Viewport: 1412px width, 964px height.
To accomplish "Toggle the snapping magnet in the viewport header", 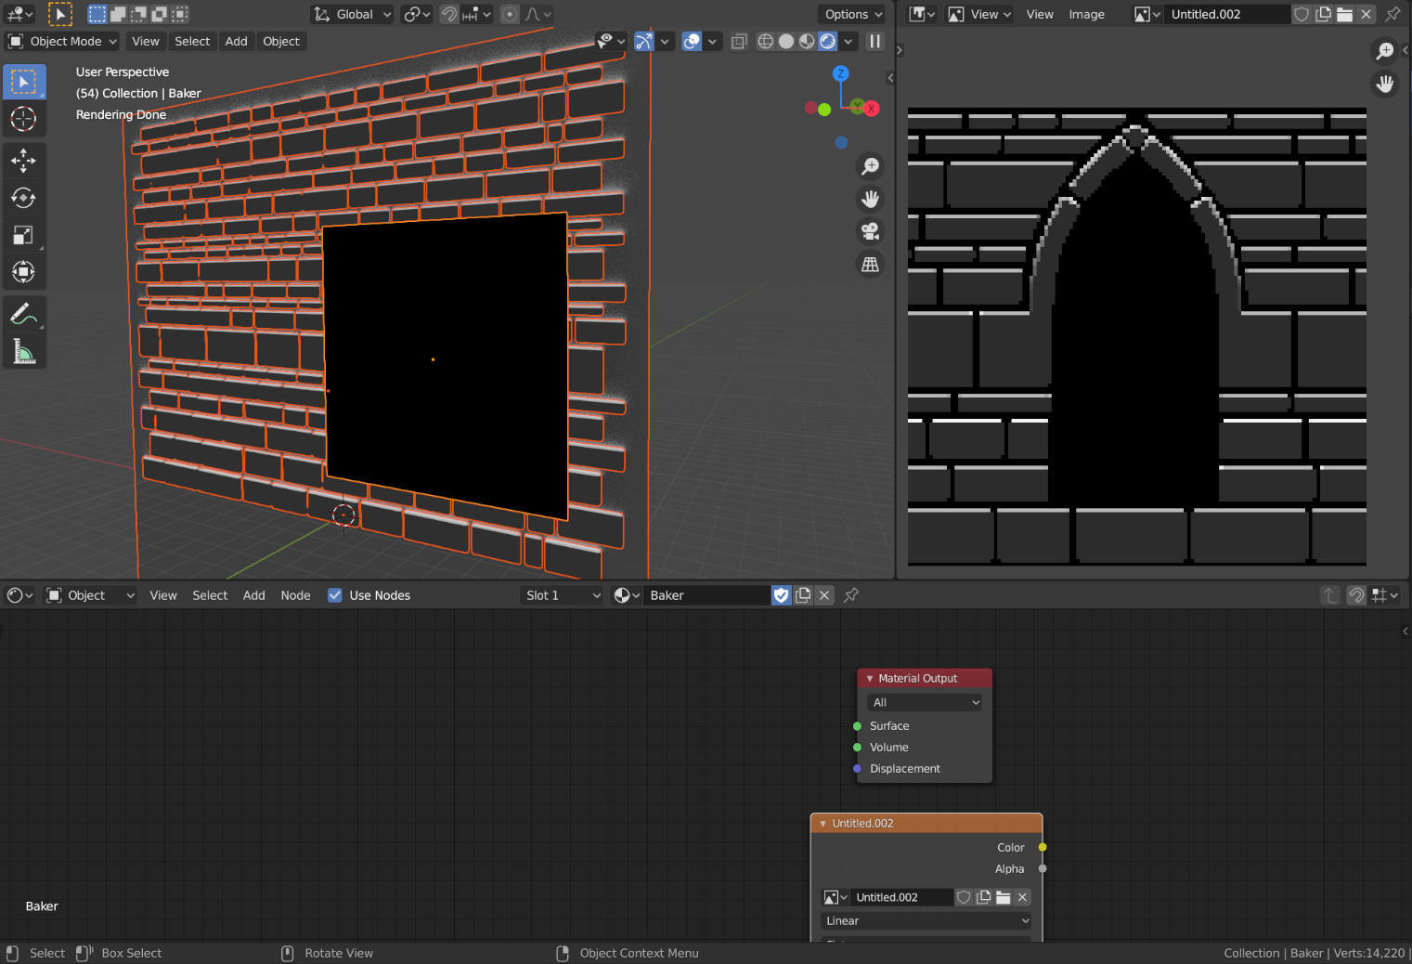I will click(x=449, y=14).
